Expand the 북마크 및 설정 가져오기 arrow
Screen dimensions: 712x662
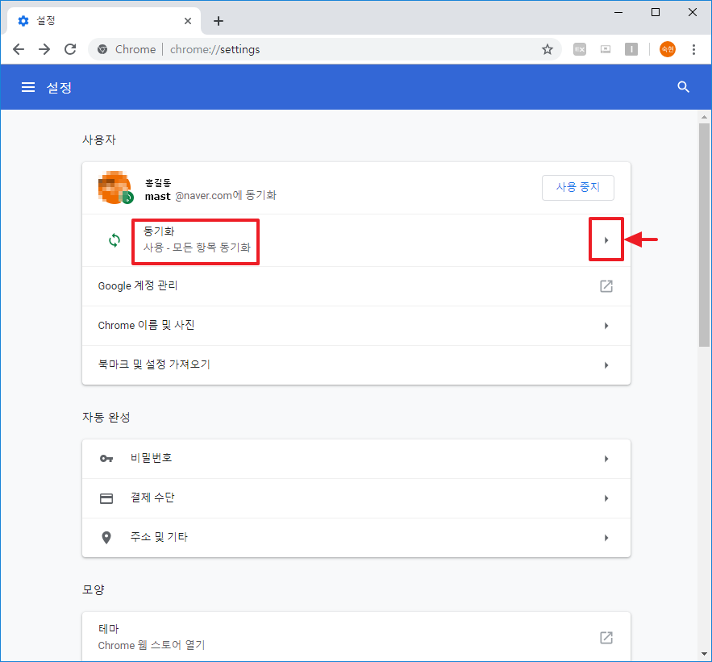(606, 365)
